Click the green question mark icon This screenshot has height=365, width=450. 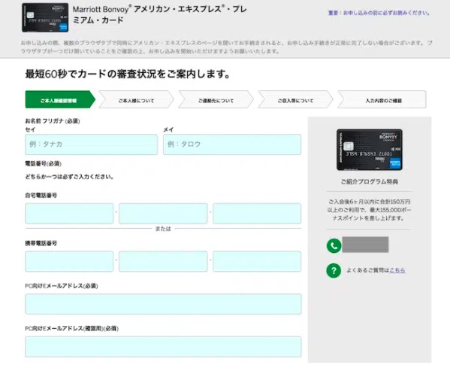click(x=334, y=270)
